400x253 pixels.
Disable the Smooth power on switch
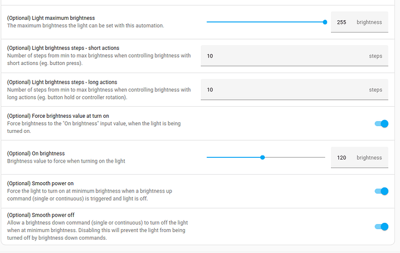coord(381,191)
